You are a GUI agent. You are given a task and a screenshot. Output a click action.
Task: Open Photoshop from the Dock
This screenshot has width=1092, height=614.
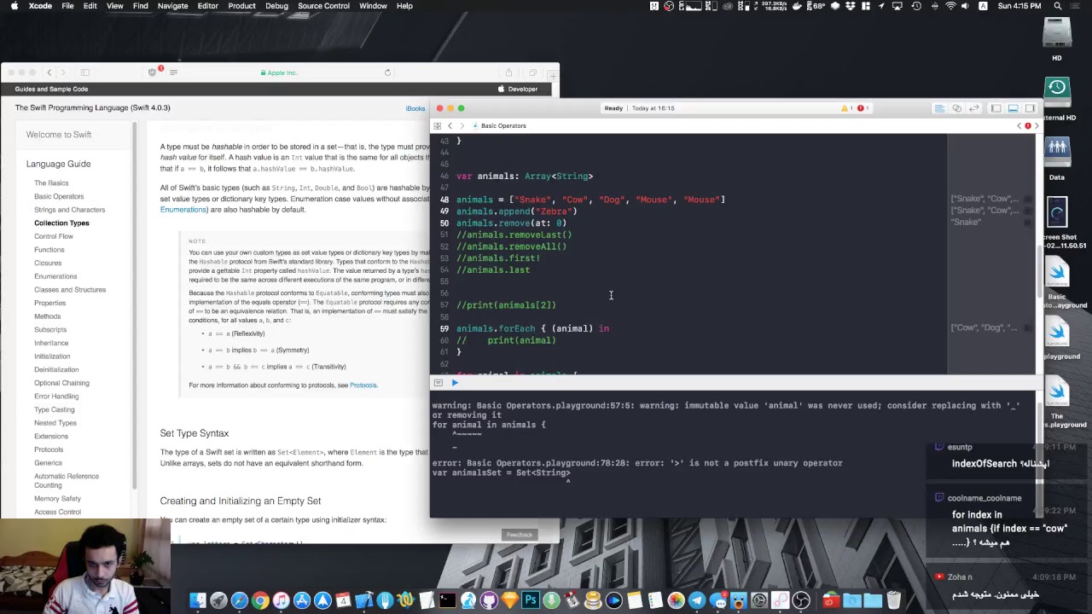(530, 600)
